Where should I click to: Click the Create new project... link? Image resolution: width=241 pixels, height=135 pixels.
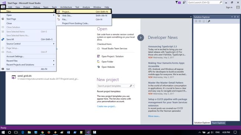coord(106,106)
